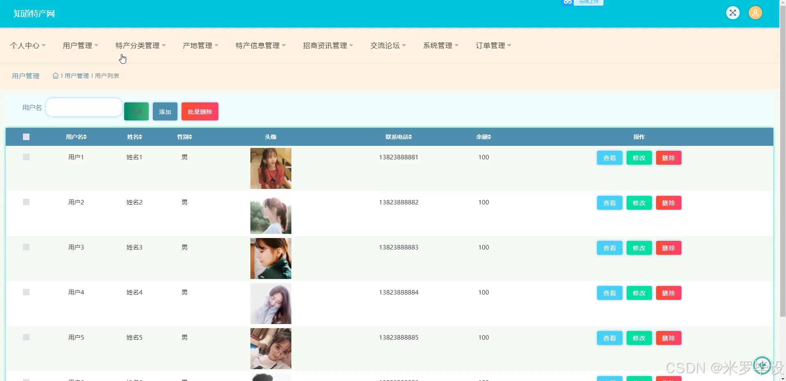Open avatar thumbnail of 用户3
The width and height of the screenshot is (786, 381).
tap(271, 259)
